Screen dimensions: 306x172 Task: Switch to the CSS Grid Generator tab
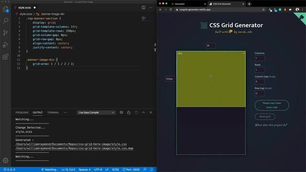coord(226,4)
